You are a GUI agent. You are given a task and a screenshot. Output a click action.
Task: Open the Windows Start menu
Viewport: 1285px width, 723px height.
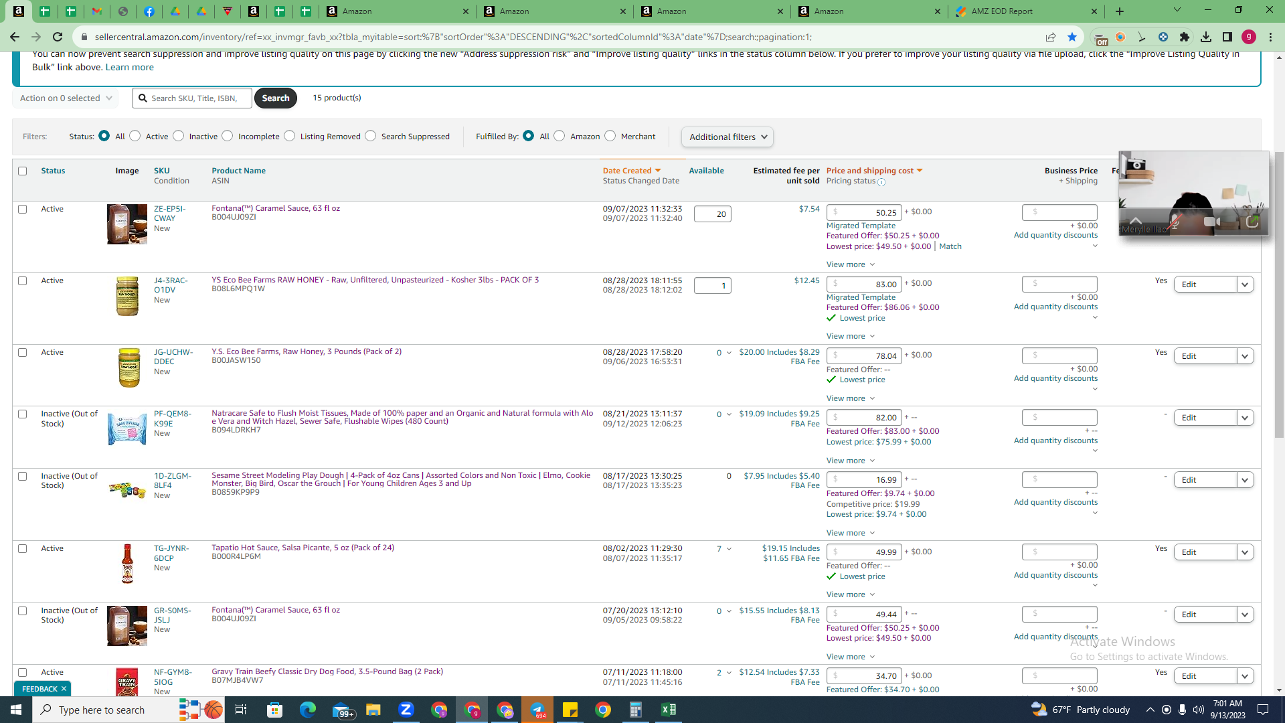[x=16, y=710]
